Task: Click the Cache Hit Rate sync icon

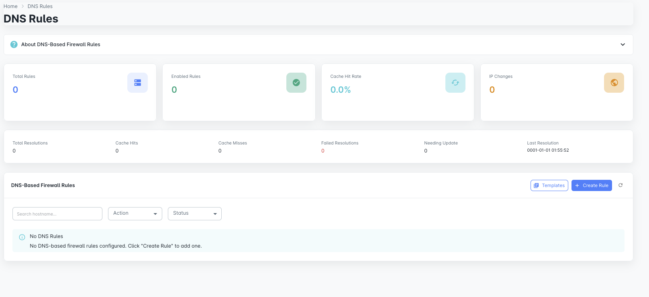Action: (x=455, y=83)
